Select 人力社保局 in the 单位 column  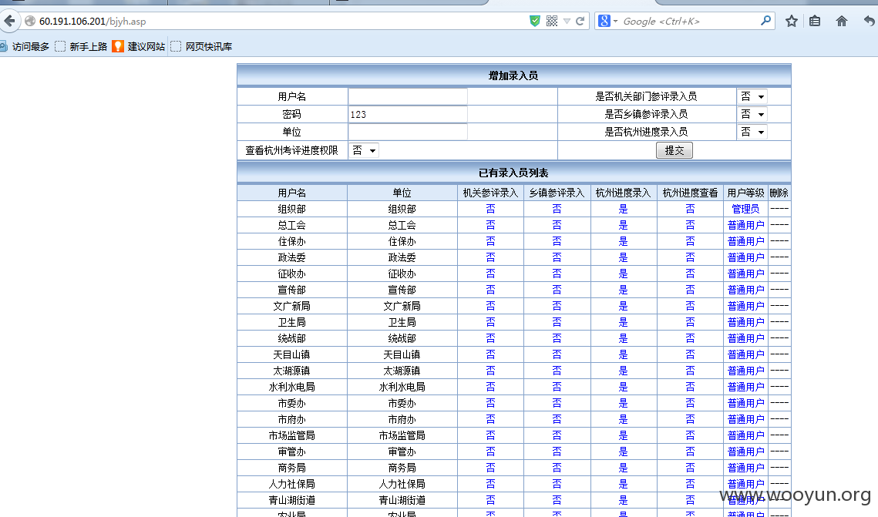[x=402, y=485]
